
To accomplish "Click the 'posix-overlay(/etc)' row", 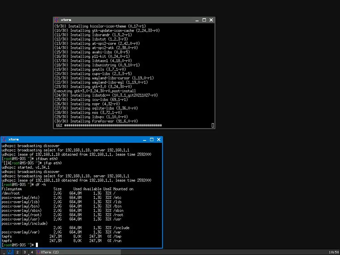I will [61, 198].
